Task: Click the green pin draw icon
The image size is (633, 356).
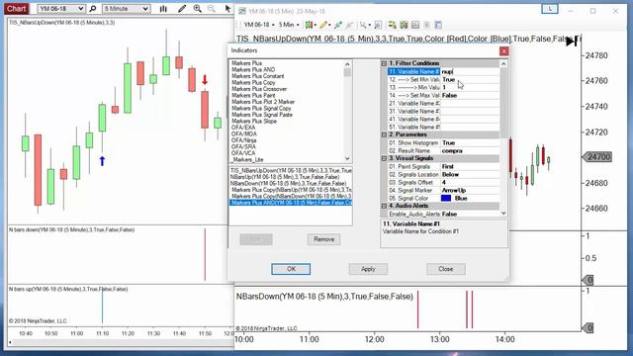Action: click(x=338, y=25)
